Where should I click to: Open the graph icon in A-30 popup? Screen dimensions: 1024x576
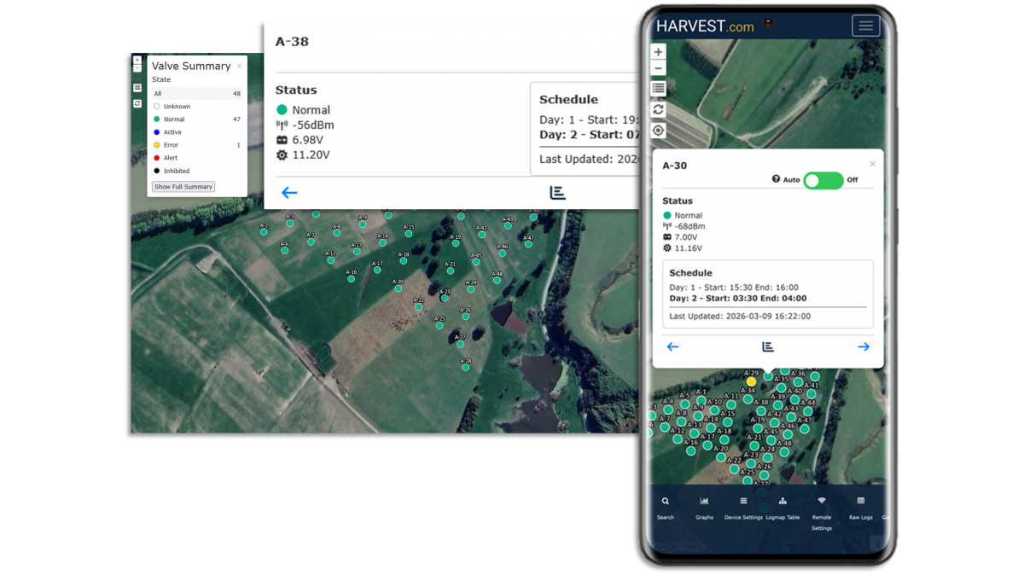click(767, 347)
